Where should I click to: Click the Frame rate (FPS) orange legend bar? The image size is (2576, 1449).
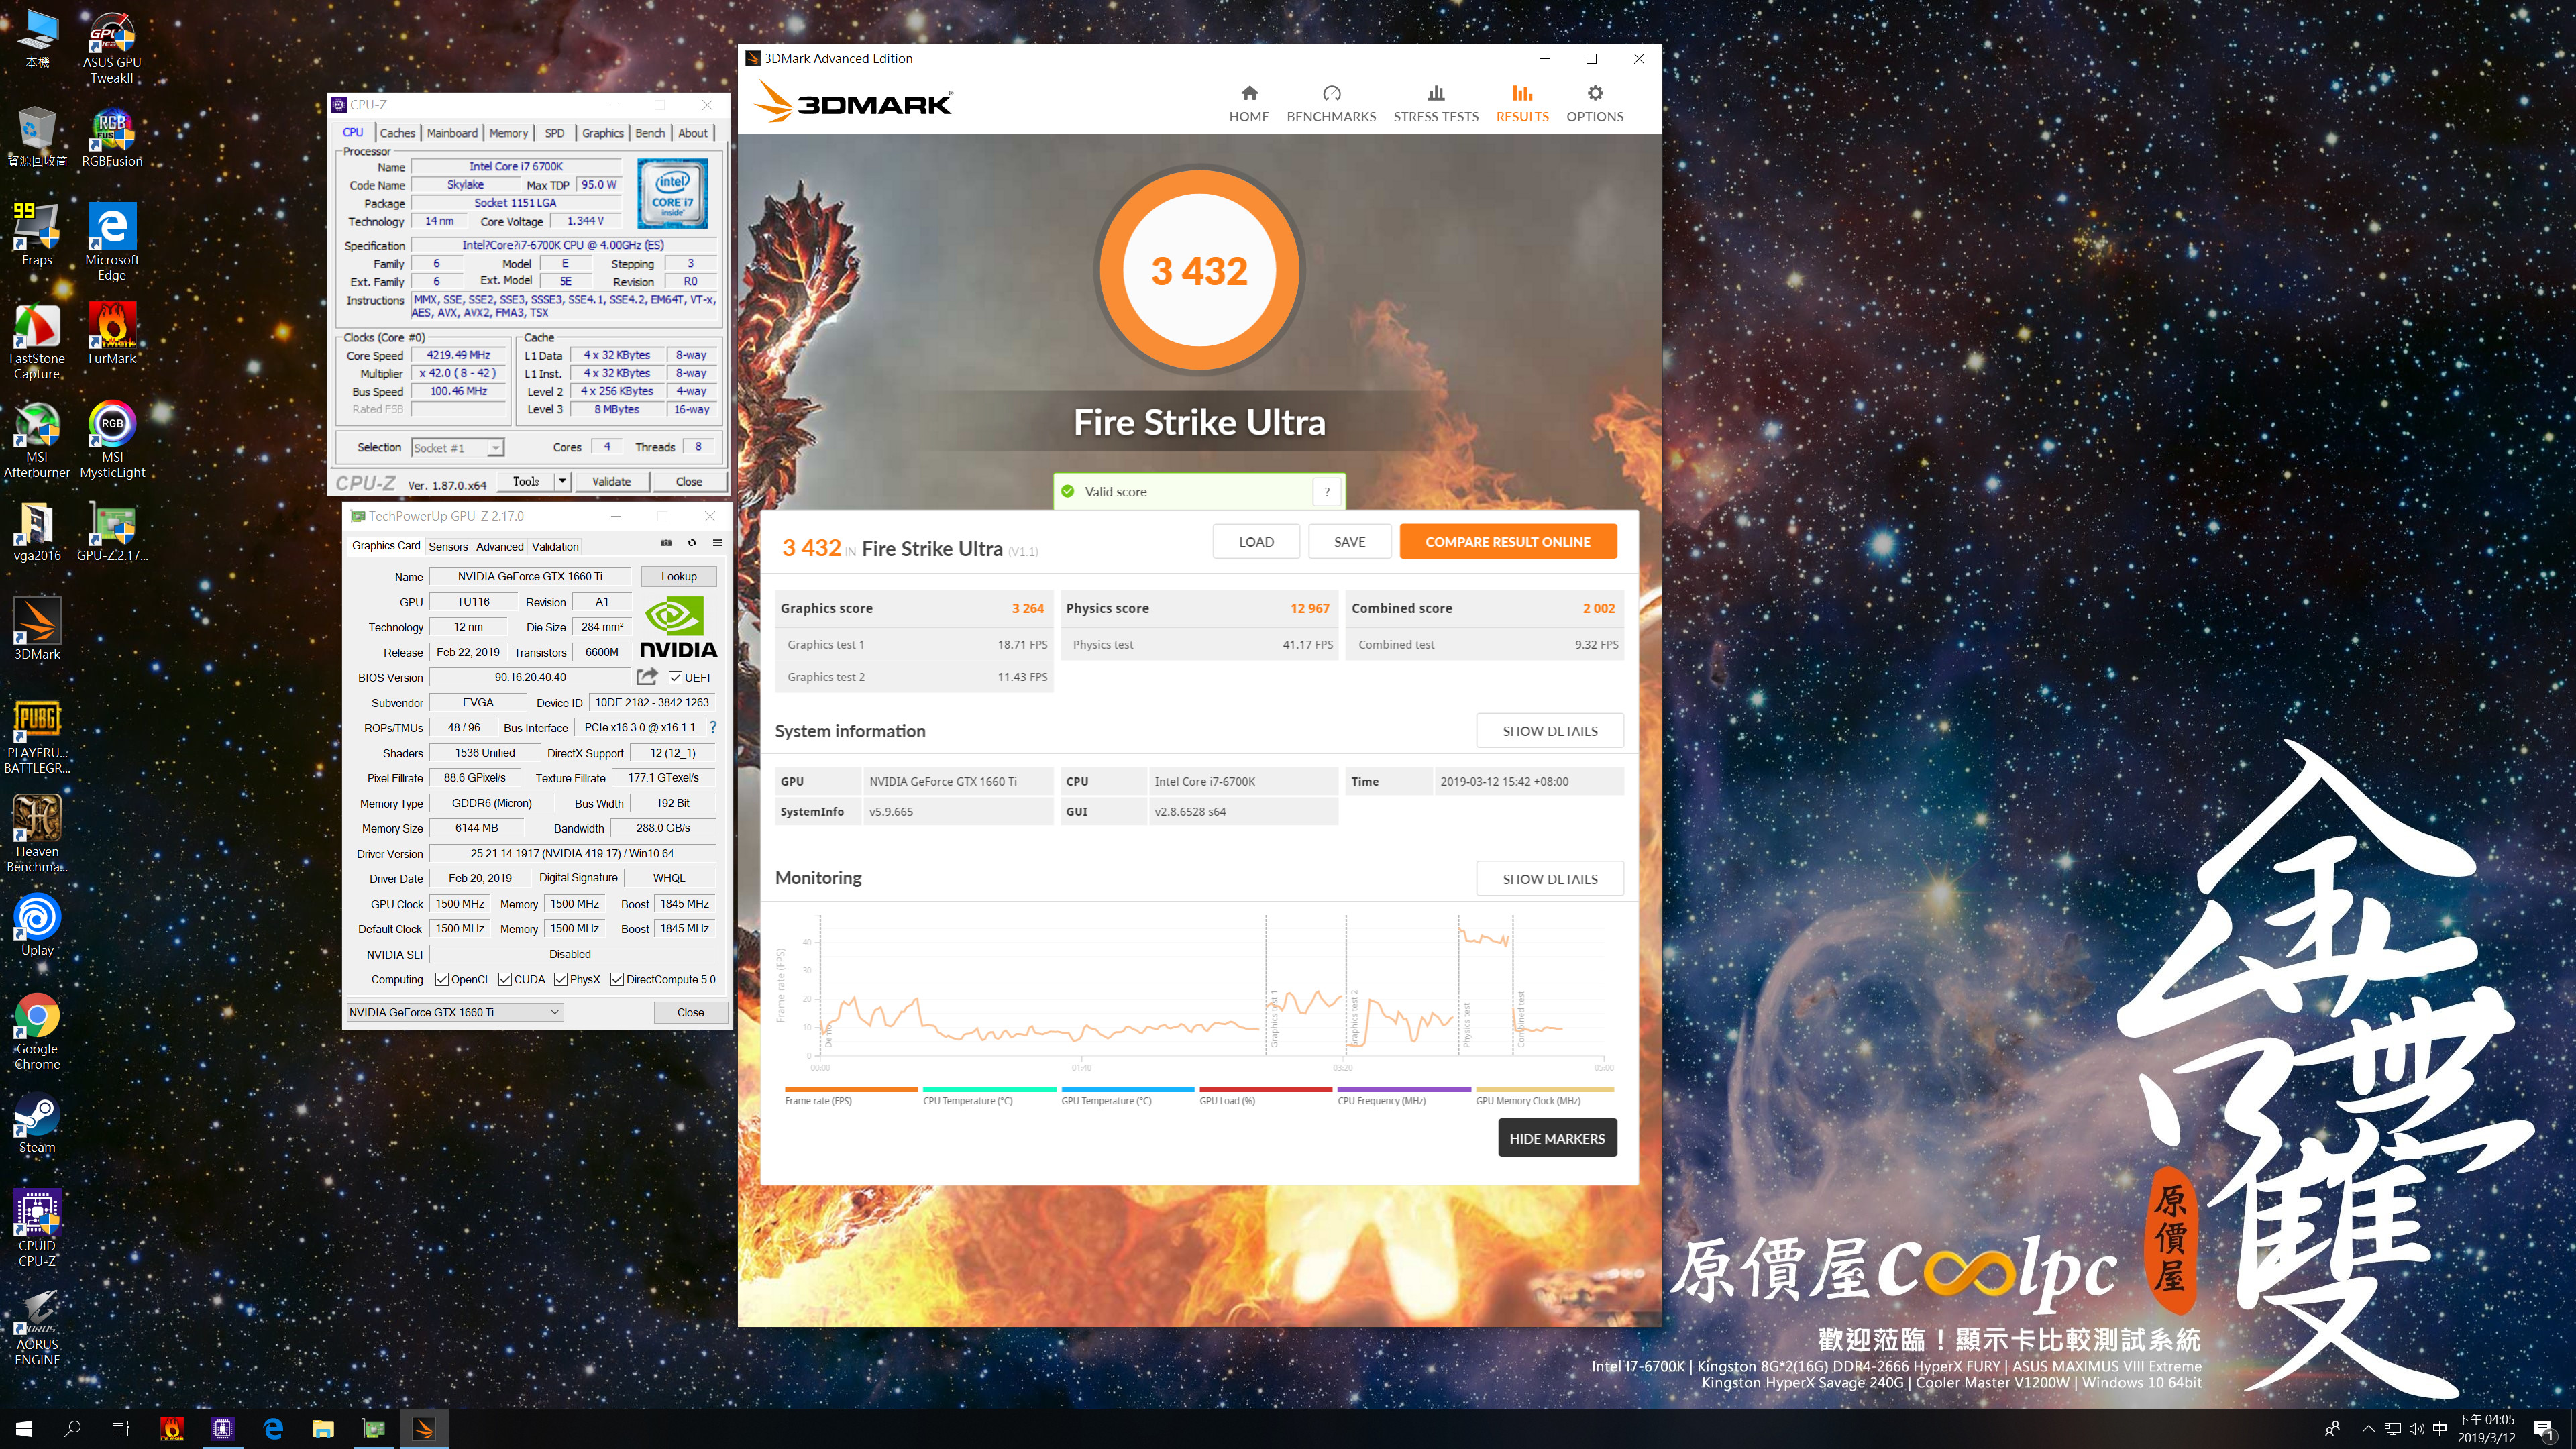[851, 1090]
